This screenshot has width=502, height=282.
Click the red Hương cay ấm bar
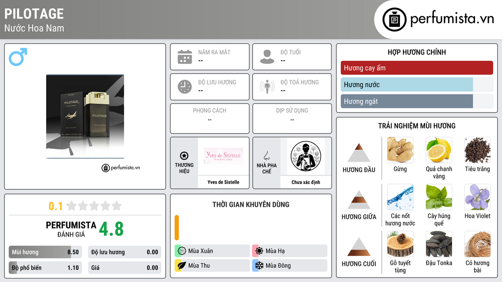417,68
